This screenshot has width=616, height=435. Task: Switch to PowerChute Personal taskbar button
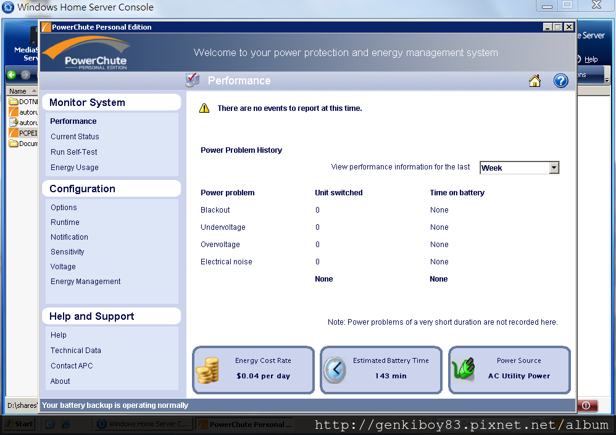pyautogui.click(x=245, y=424)
